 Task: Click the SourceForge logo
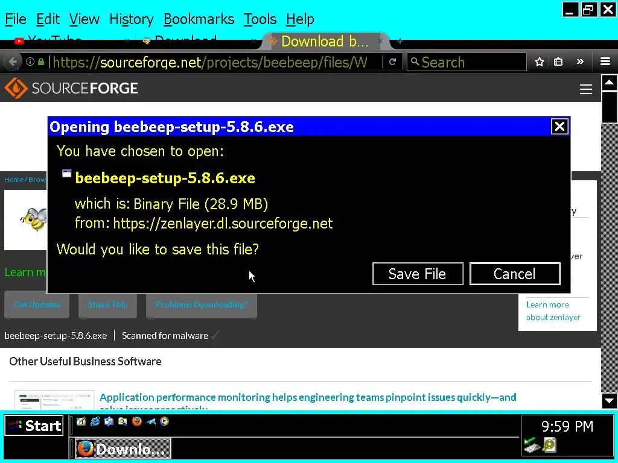(x=71, y=88)
